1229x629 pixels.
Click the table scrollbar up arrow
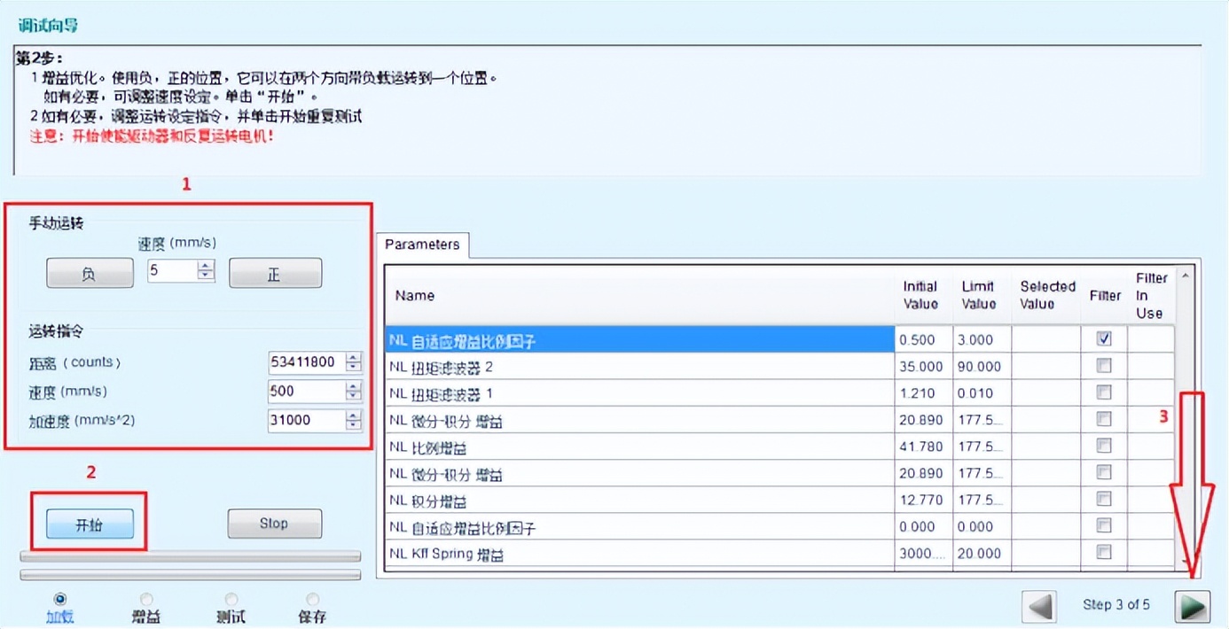click(x=1186, y=276)
